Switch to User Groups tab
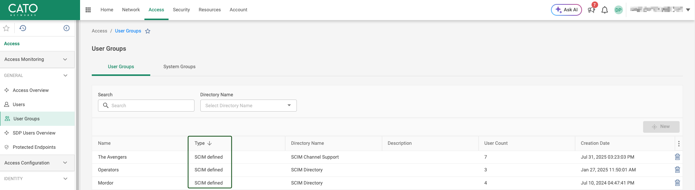The image size is (695, 190). tap(121, 67)
